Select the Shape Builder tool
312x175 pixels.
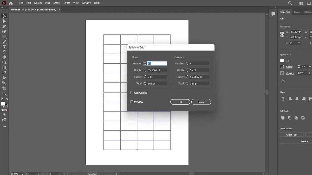(4, 62)
